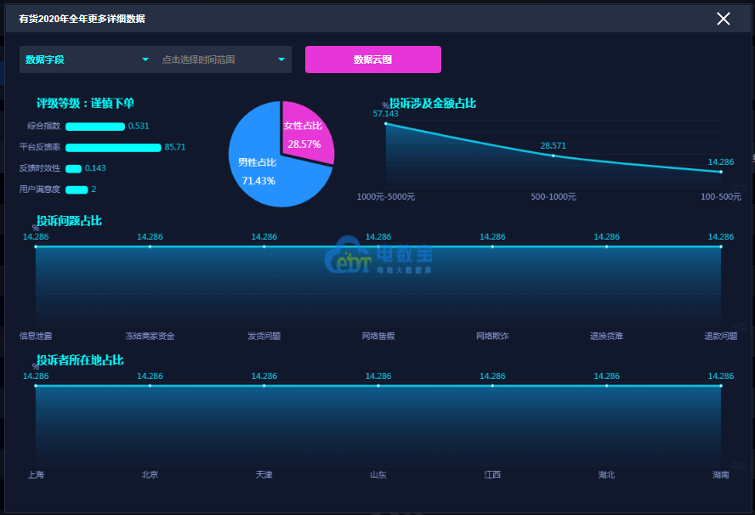
Task: Click the 网络欺诈 axis label
Action: coord(492,336)
